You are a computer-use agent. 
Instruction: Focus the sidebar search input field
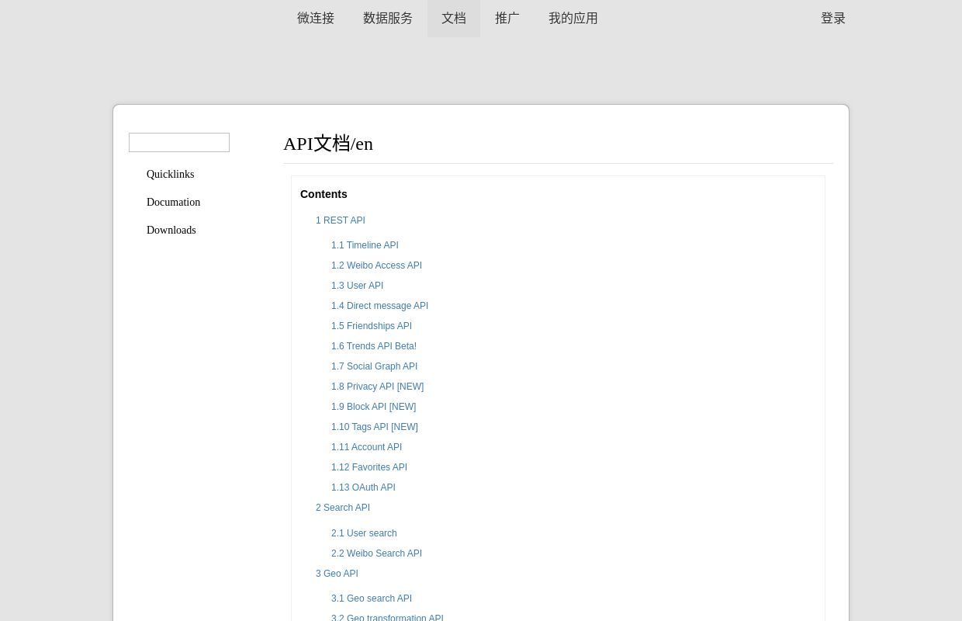tap(179, 142)
